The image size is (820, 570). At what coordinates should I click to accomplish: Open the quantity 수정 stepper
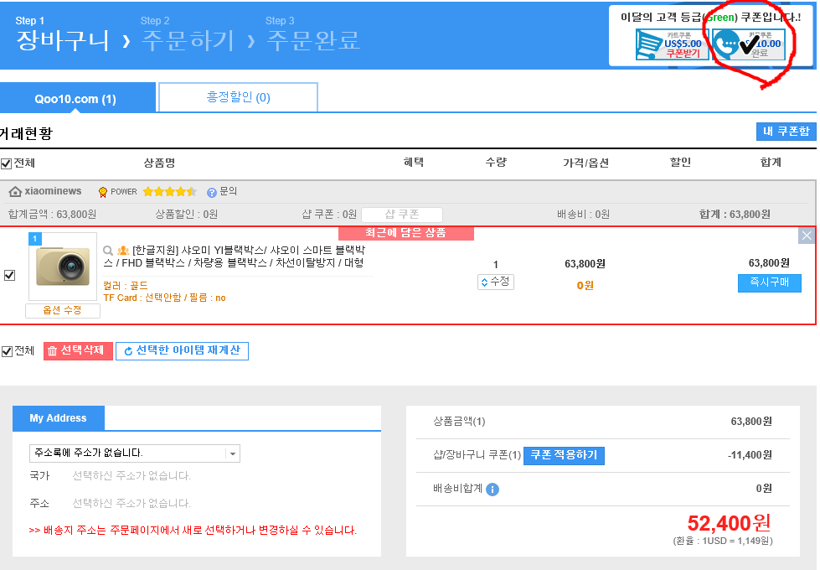495,282
